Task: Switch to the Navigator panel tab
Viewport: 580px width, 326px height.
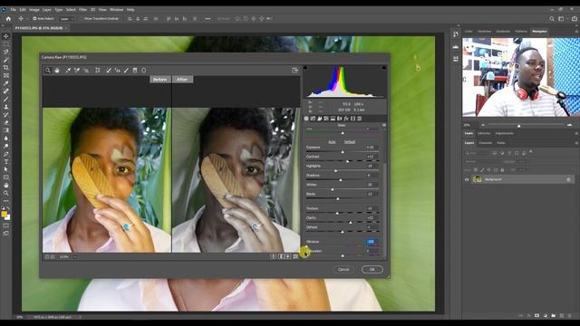Action: (x=539, y=32)
